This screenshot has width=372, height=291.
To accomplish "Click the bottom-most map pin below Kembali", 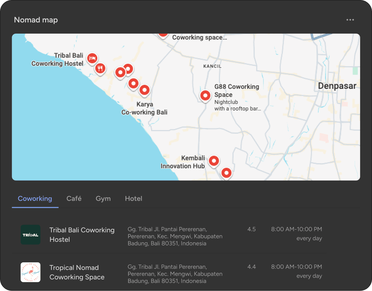I will click(x=226, y=173).
